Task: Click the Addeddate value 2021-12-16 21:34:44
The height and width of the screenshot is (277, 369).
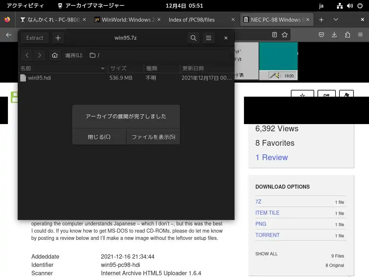Action: (x=128, y=256)
